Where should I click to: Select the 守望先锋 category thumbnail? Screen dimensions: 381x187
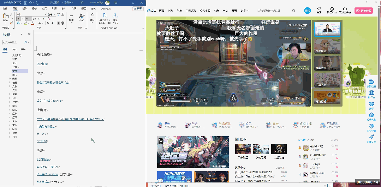tap(279, 149)
